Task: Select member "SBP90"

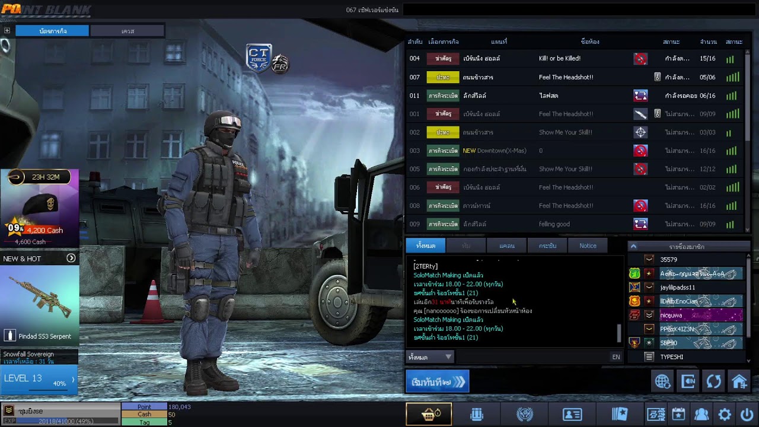Action: click(x=686, y=343)
